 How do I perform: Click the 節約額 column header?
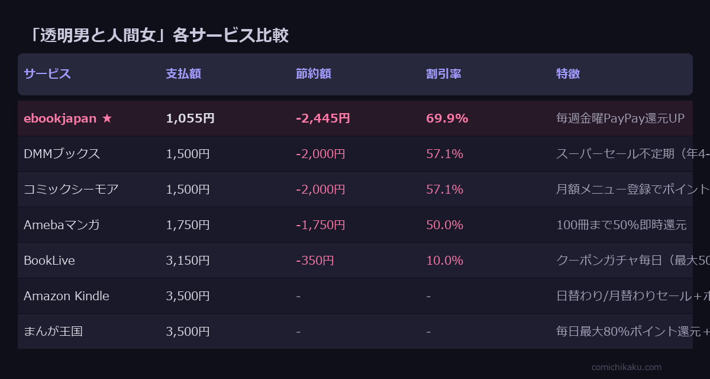[314, 74]
